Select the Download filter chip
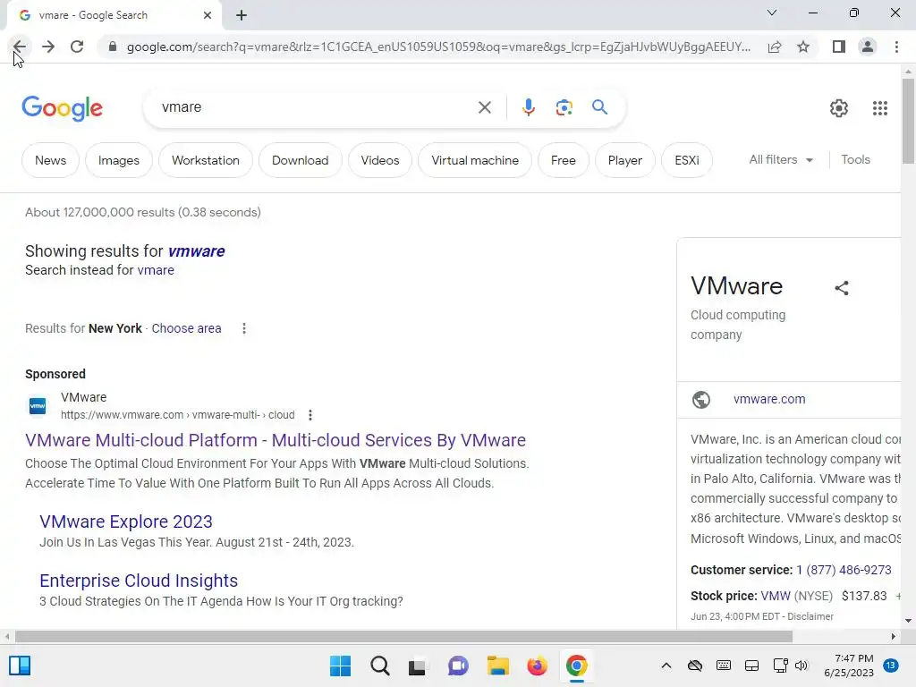 point(301,160)
